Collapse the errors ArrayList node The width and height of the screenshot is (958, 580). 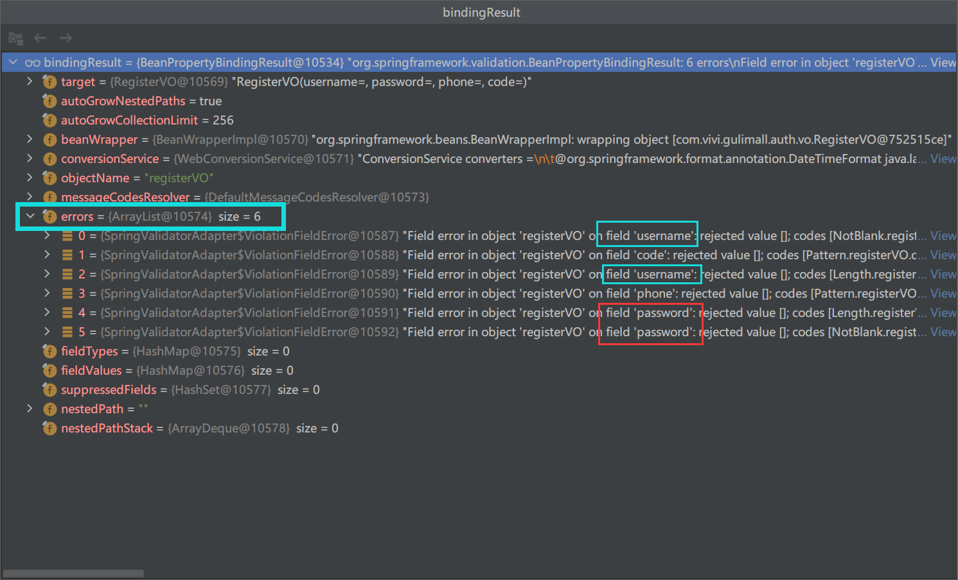click(30, 216)
